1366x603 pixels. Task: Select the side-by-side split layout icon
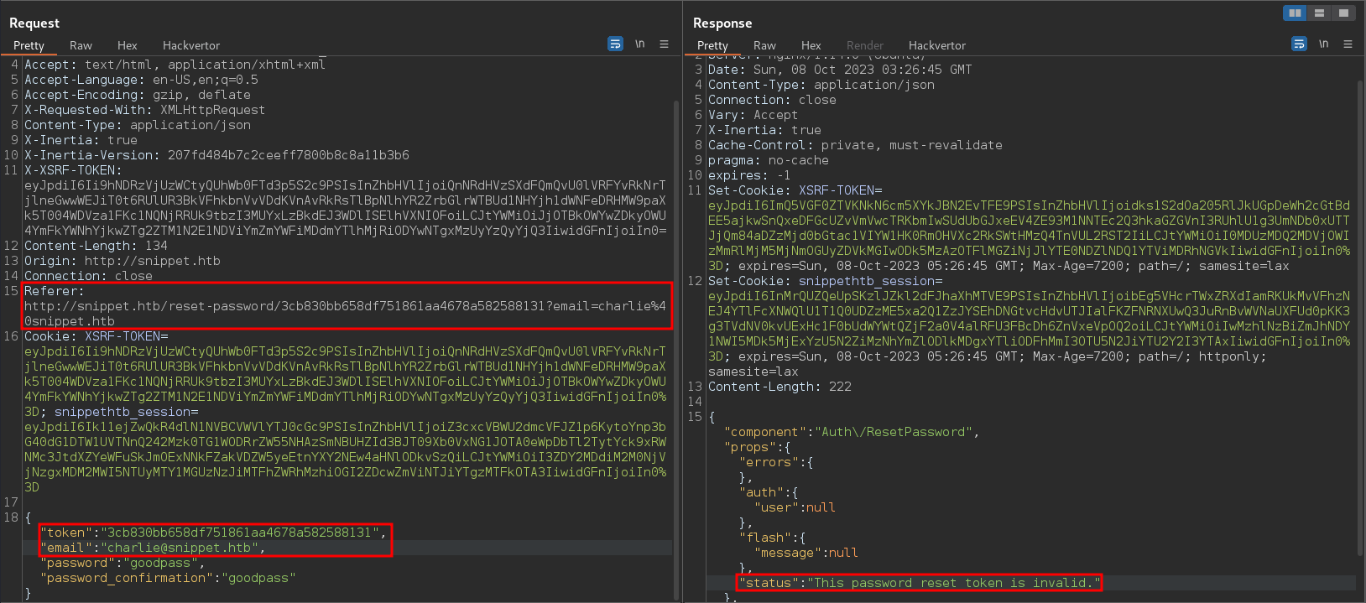click(x=1296, y=13)
